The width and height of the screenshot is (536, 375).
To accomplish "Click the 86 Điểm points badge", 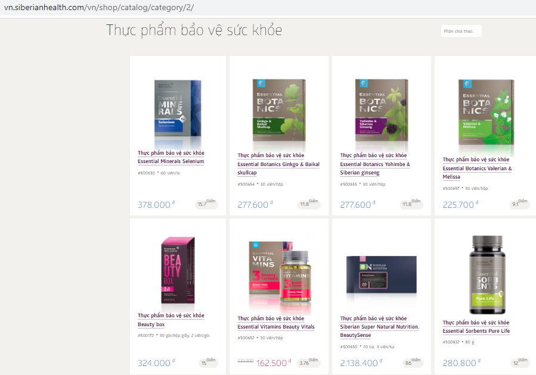I will coord(413,362).
